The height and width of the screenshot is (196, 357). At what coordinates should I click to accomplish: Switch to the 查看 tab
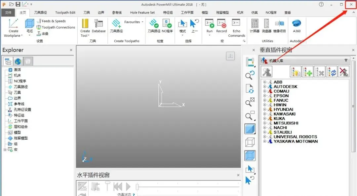click(x=288, y=13)
